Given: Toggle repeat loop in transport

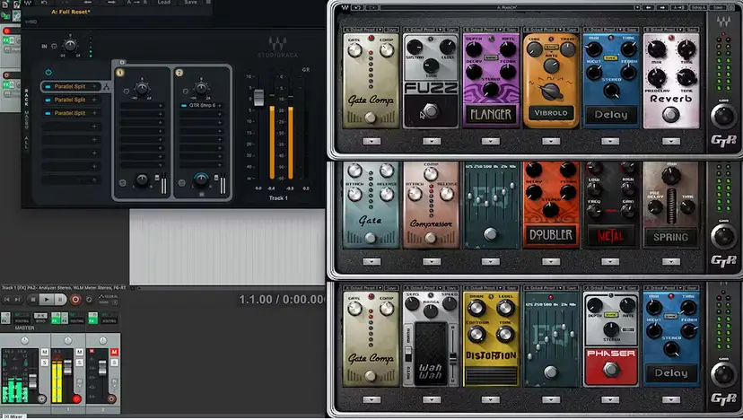Looking at the screenshot, I should (x=89, y=300).
